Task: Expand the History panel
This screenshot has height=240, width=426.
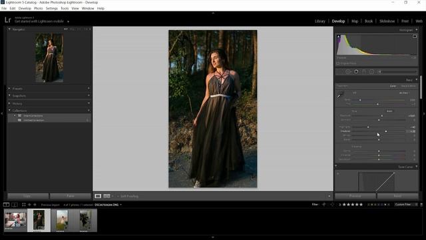Action: click(9, 103)
